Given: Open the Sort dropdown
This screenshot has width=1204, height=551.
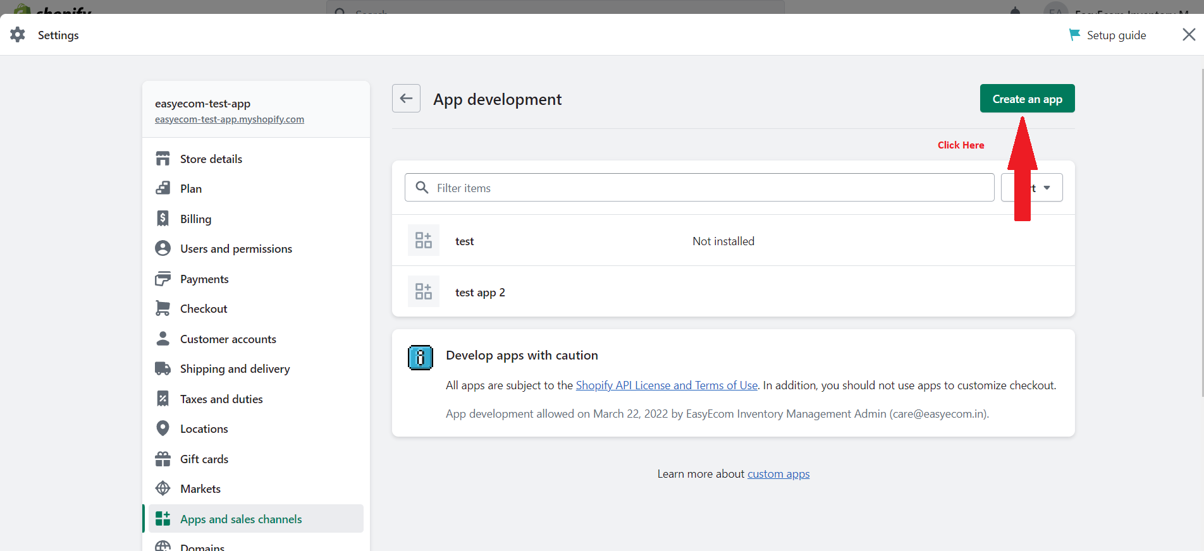Looking at the screenshot, I should click(x=1031, y=188).
